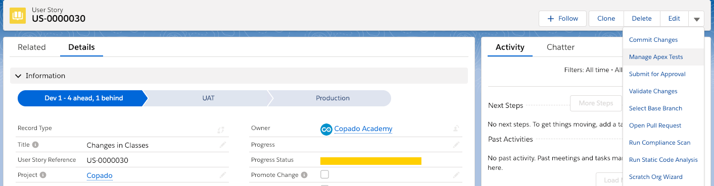This screenshot has height=186, width=714.
Task: Click the change record type icon
Action: click(221, 130)
